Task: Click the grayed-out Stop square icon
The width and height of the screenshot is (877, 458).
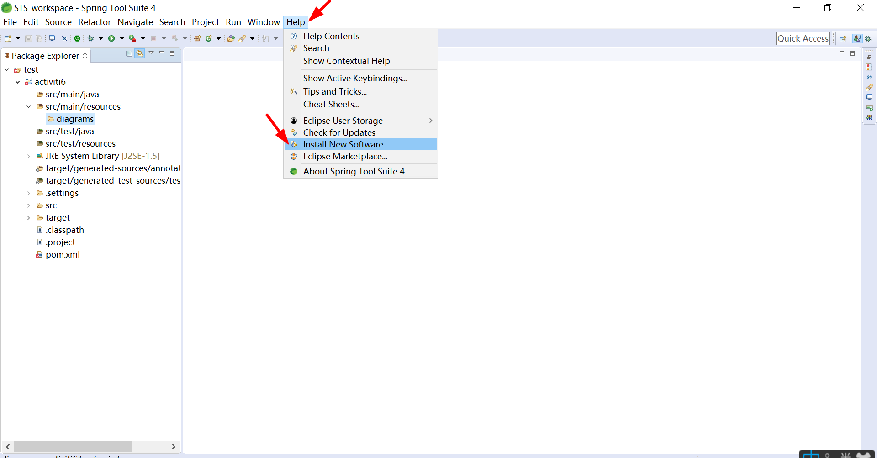Action: (154, 38)
